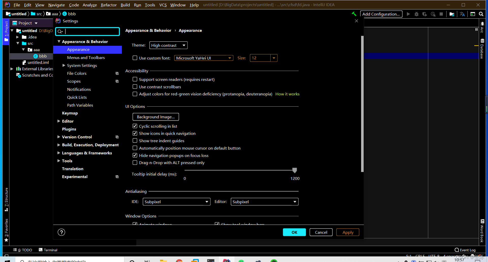The height and width of the screenshot is (262, 488).
Task: Expand External Libraries in project tree
Action: tap(12, 69)
